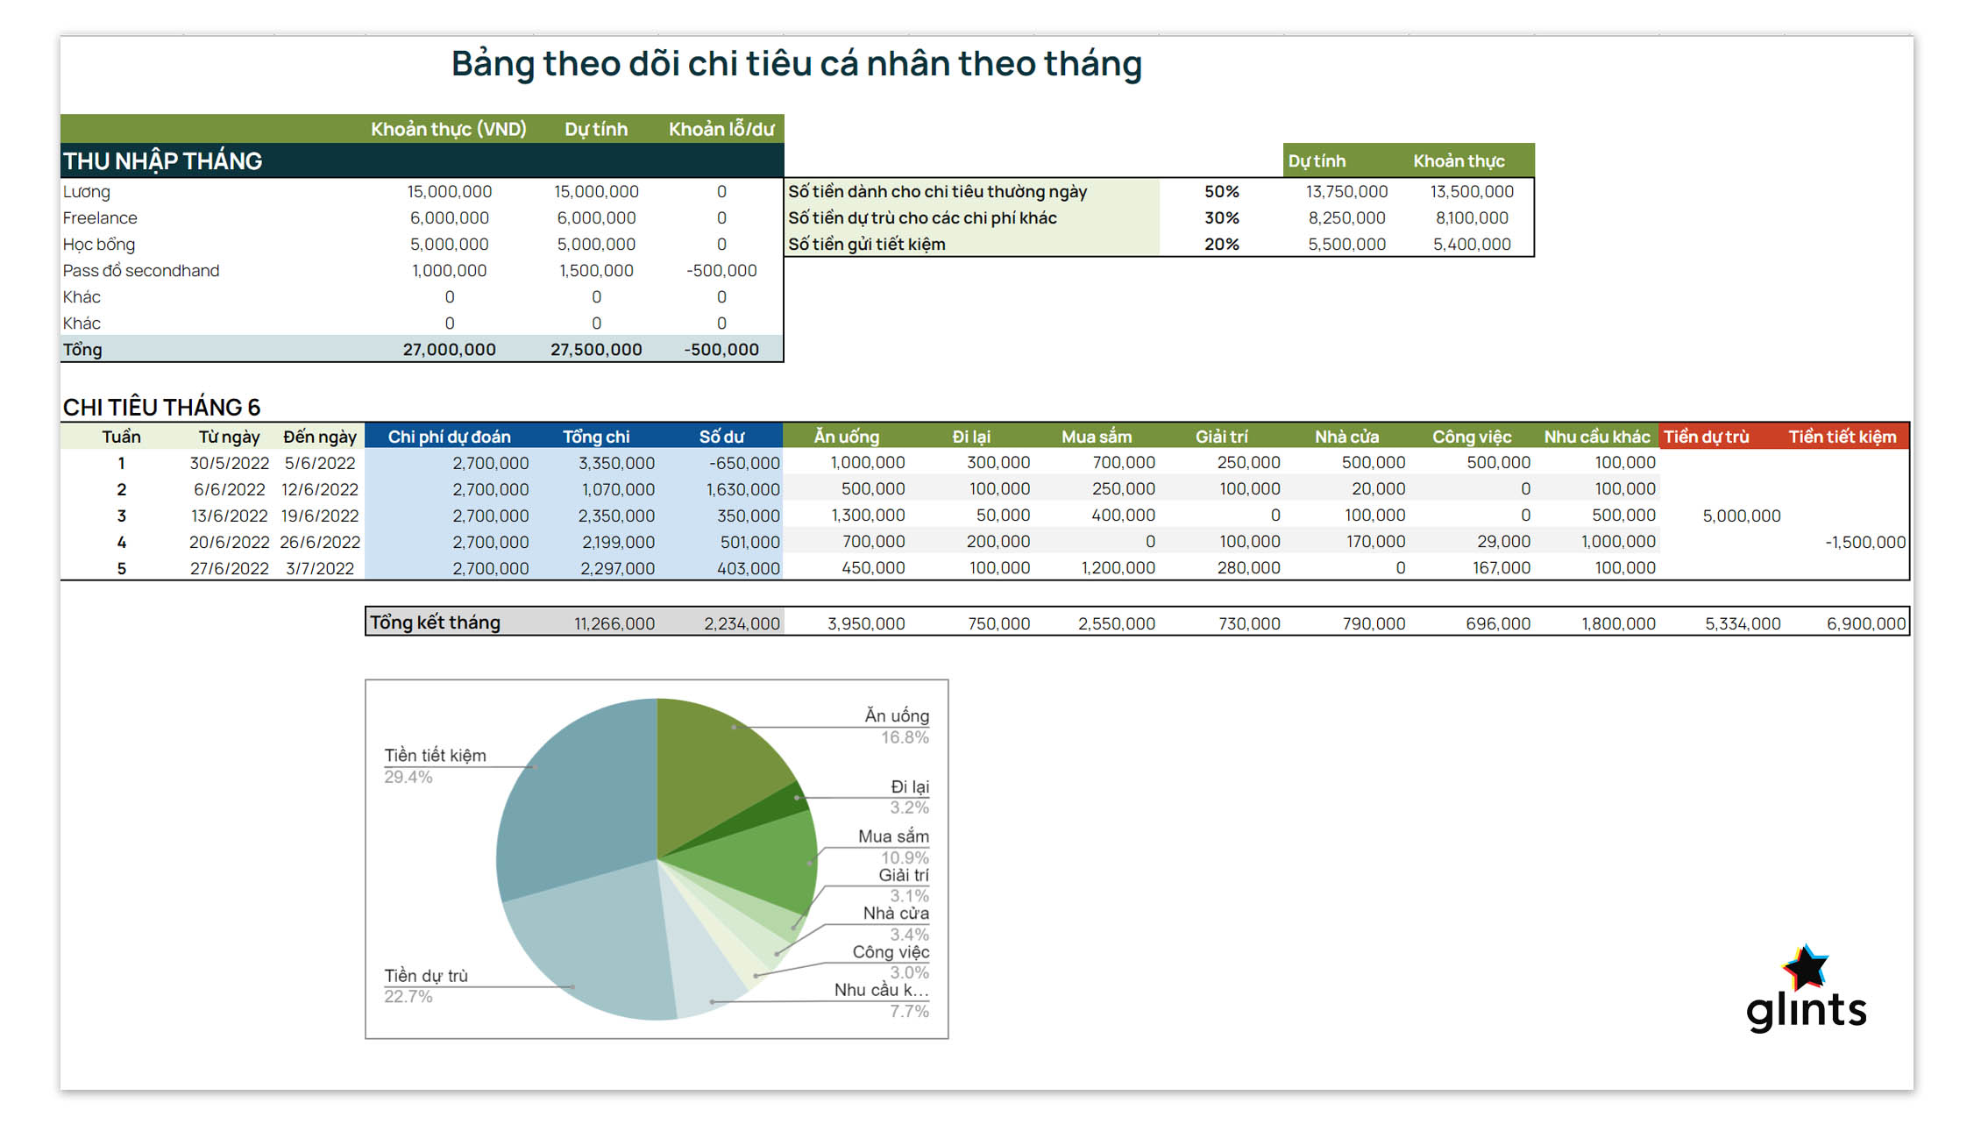Click week 3 Tiền dự trù 5,000,000 cell
Screen dimensions: 1974x1124
1741,516
